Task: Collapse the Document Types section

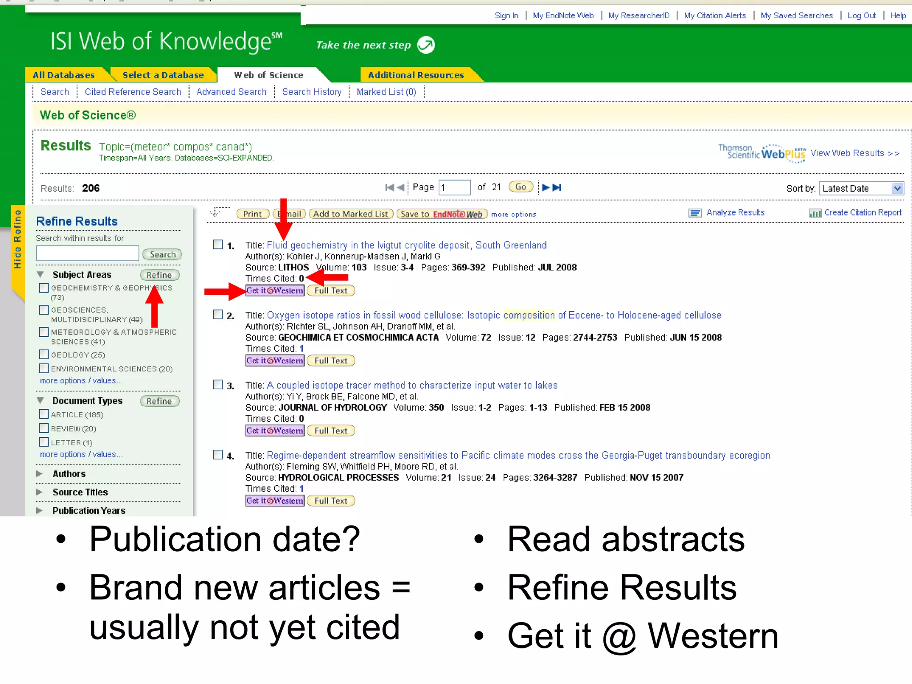Action: 41,400
